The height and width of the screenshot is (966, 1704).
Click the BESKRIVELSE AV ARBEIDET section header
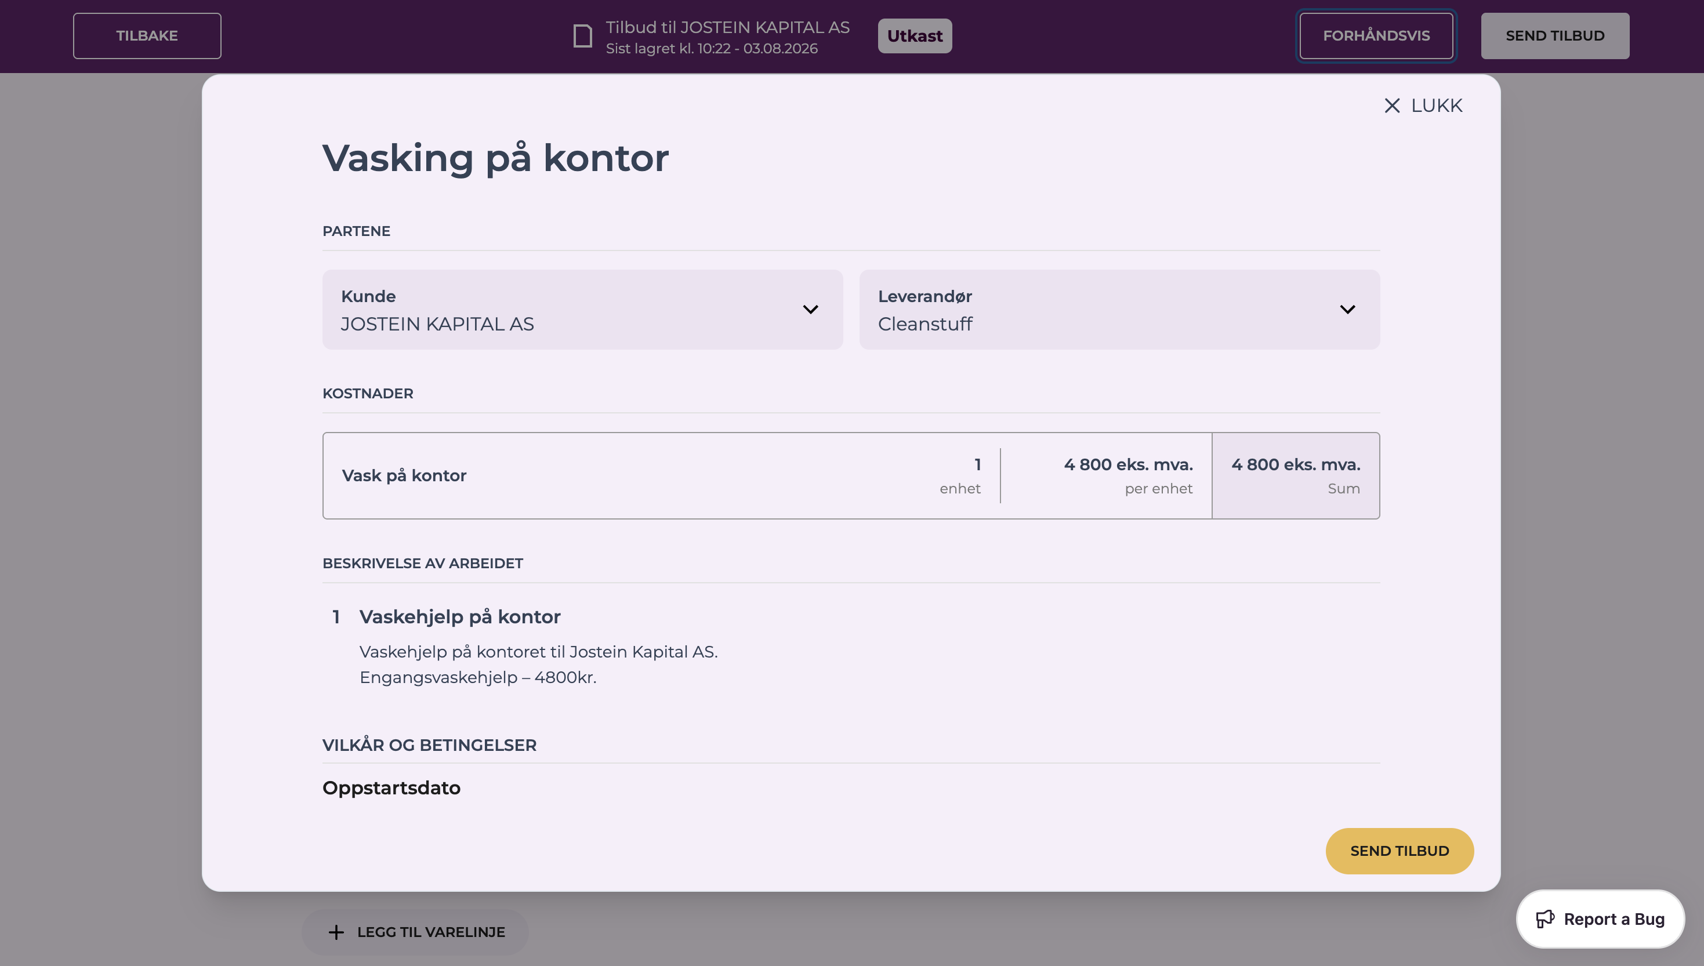coord(423,563)
